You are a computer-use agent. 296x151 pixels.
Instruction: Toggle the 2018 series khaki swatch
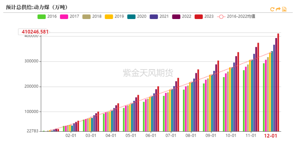(x=86, y=16)
